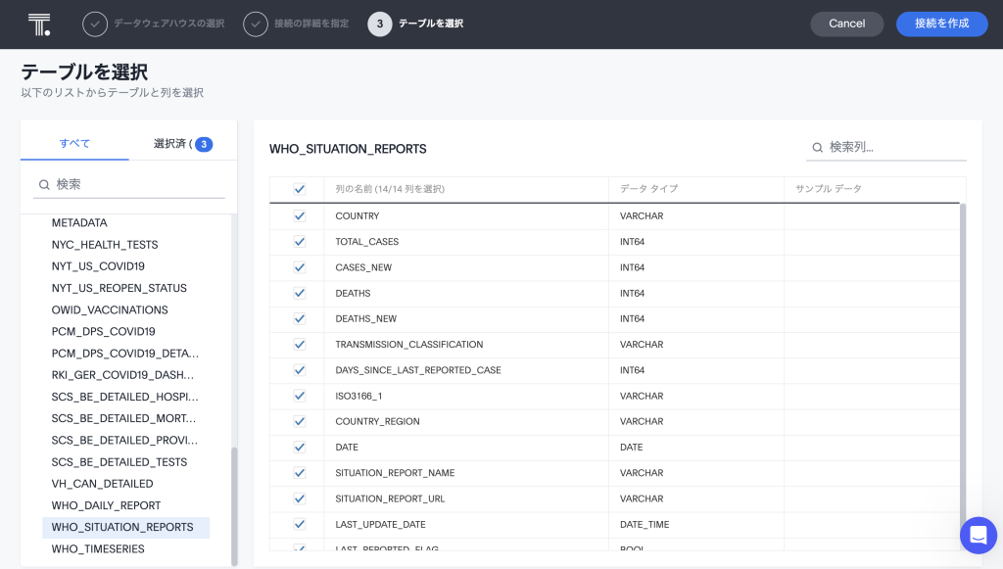The height and width of the screenshot is (569, 1003).
Task: Click the table list vertical scrollbar
Action: pyautogui.click(x=234, y=504)
